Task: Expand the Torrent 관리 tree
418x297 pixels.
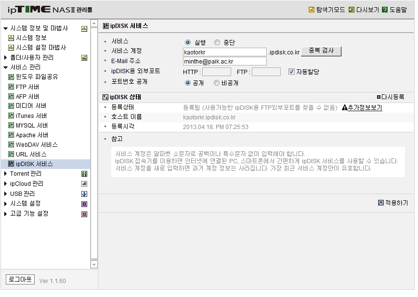Action: (x=5, y=174)
